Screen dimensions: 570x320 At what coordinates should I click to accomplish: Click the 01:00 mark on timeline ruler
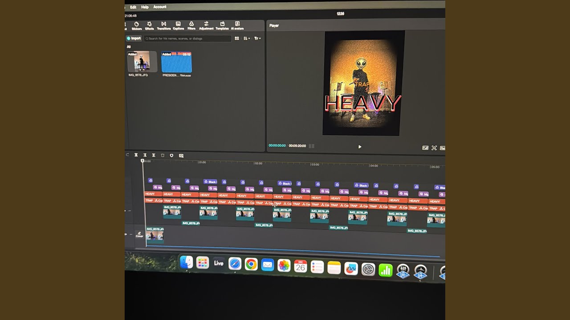[x=202, y=162]
